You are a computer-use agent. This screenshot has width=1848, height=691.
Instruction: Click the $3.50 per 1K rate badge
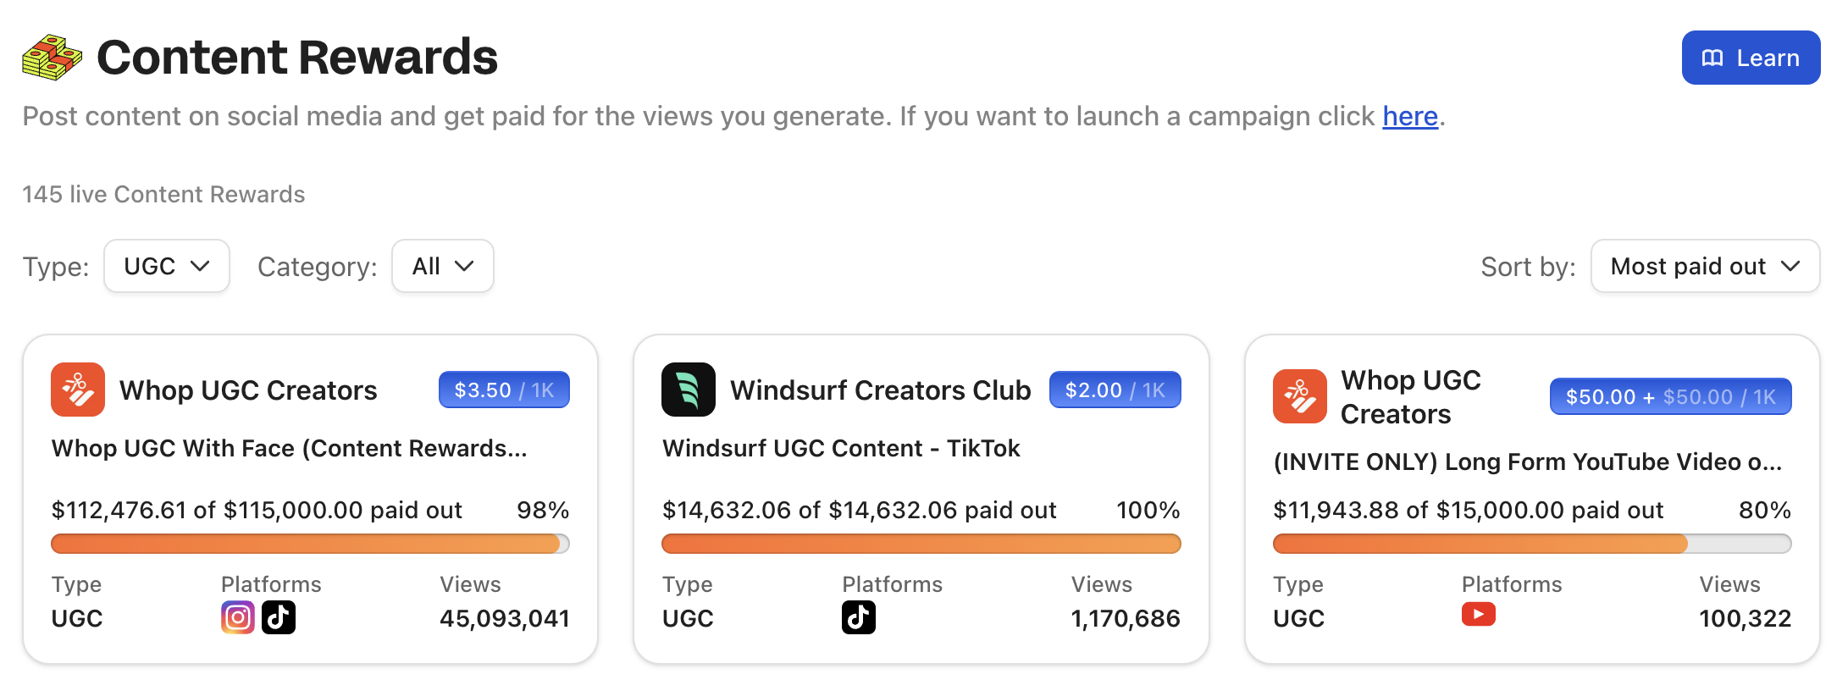pyautogui.click(x=504, y=390)
